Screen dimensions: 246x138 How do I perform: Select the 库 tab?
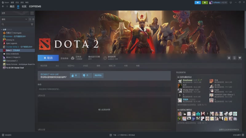pos(18,6)
